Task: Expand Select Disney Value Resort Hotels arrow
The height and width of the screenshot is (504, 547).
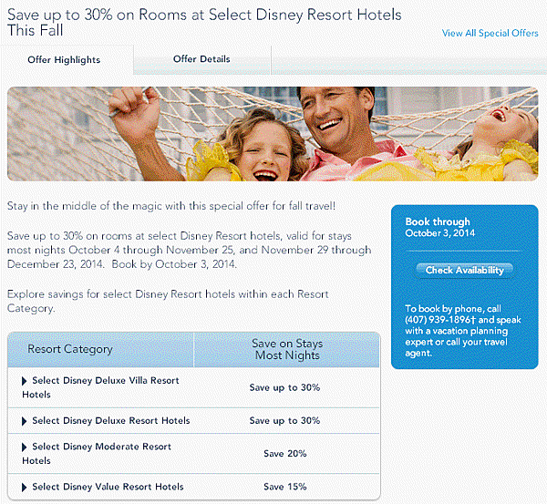Action: coord(25,488)
